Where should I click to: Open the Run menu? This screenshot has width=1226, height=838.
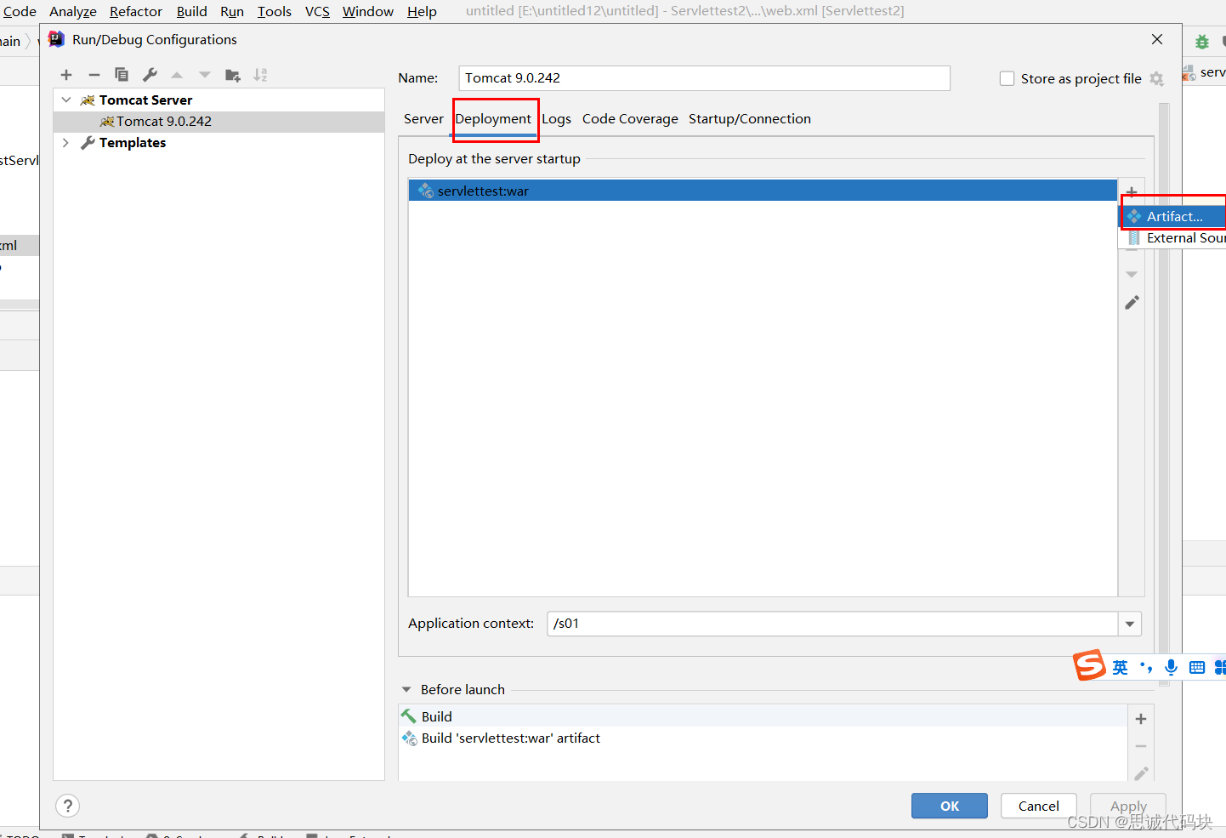click(232, 11)
